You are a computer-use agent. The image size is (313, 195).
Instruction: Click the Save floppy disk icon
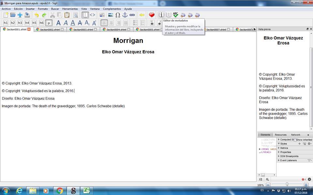coord(27,15)
